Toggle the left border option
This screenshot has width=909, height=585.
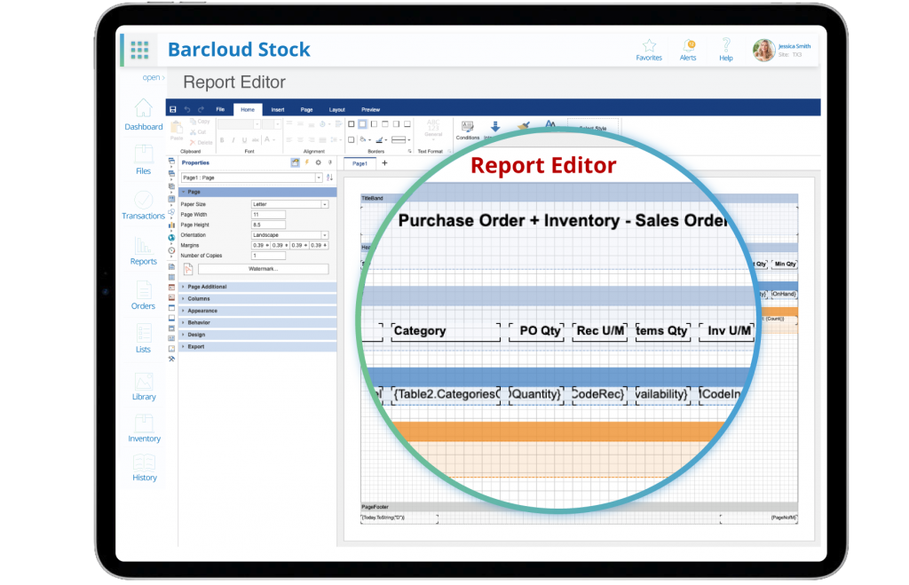pyautogui.click(x=374, y=124)
